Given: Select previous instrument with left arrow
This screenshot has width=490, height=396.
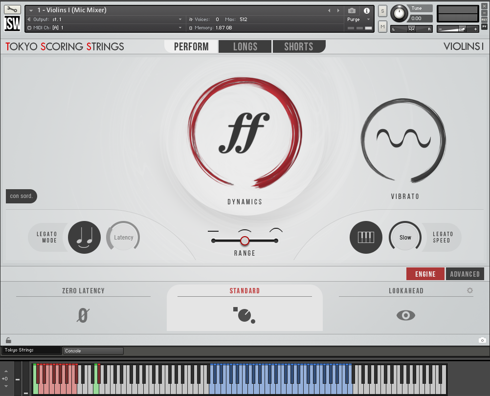Looking at the screenshot, I should pyautogui.click(x=329, y=11).
